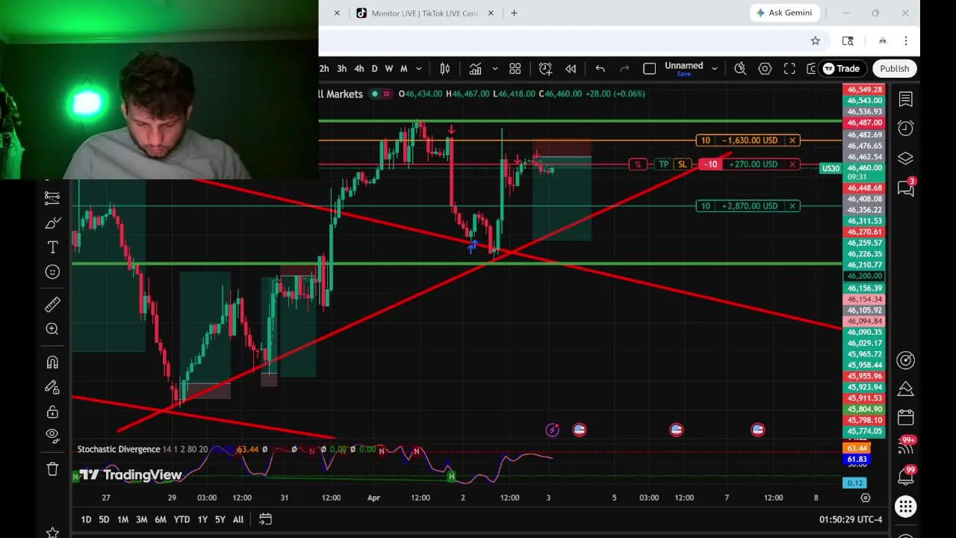
Task: Select the Text drawing tool
Action: pos(52,247)
